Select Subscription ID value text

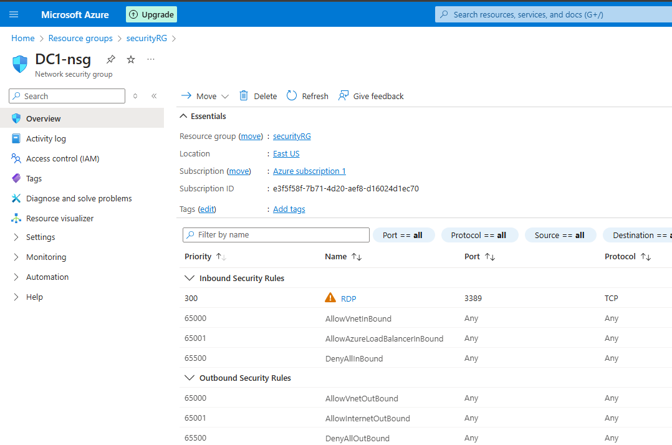[x=346, y=188]
